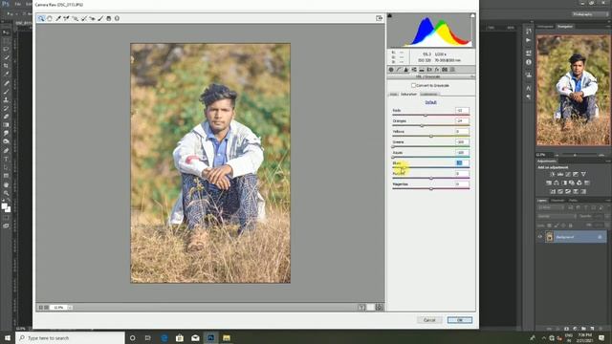Toggle highlight clipping warning on histogram

[472, 16]
